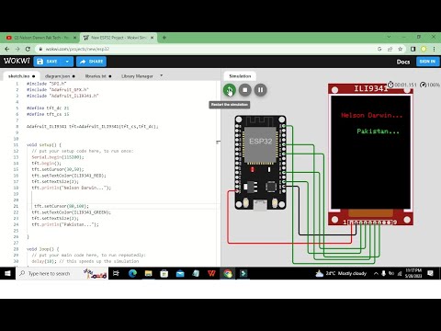The image size is (441, 331).
Task: Close the YouTube browser tab
Action: point(74,38)
